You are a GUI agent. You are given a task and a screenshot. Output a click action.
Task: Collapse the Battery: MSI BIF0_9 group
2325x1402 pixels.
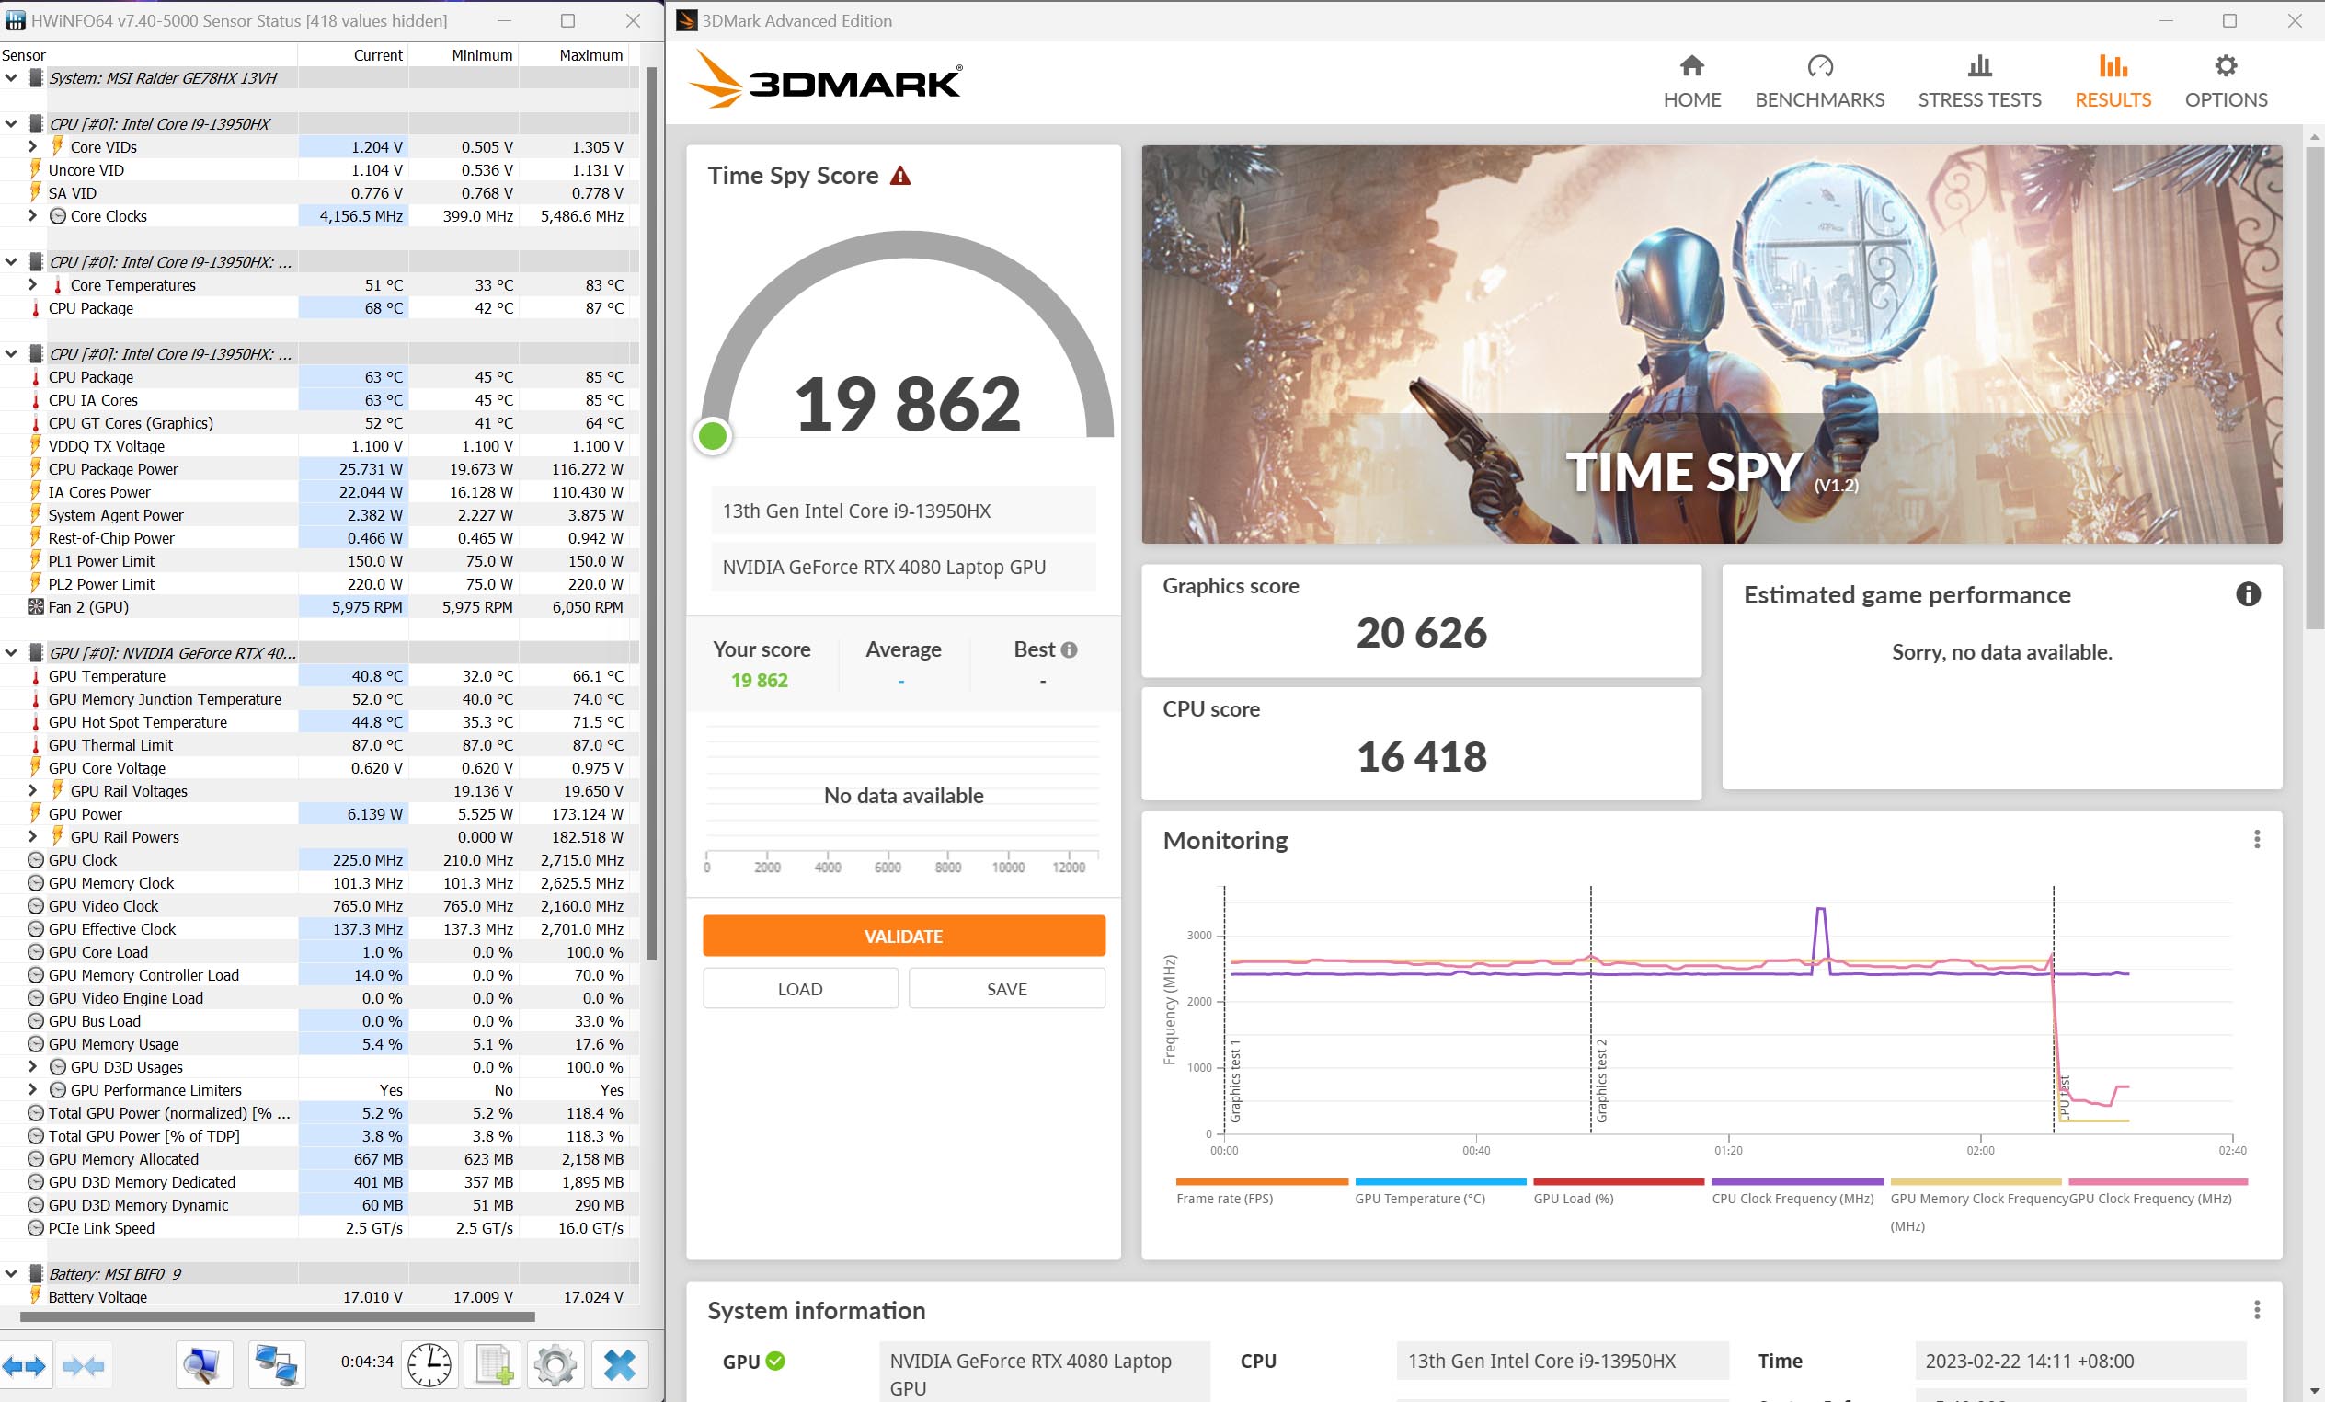[x=11, y=1274]
